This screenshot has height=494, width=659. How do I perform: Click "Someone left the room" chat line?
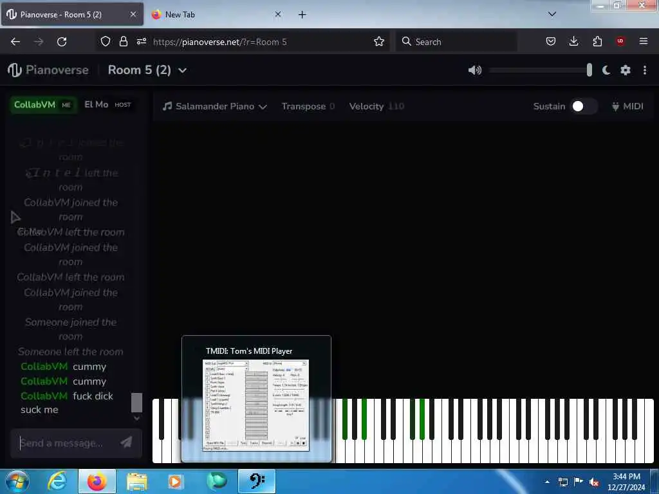click(x=71, y=352)
